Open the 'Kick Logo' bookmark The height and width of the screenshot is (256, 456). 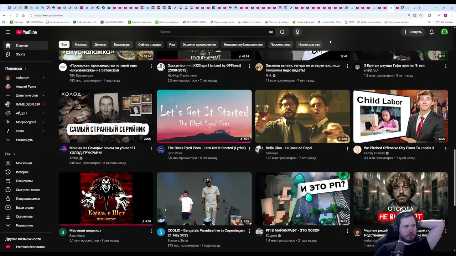pyautogui.click(x=17, y=22)
